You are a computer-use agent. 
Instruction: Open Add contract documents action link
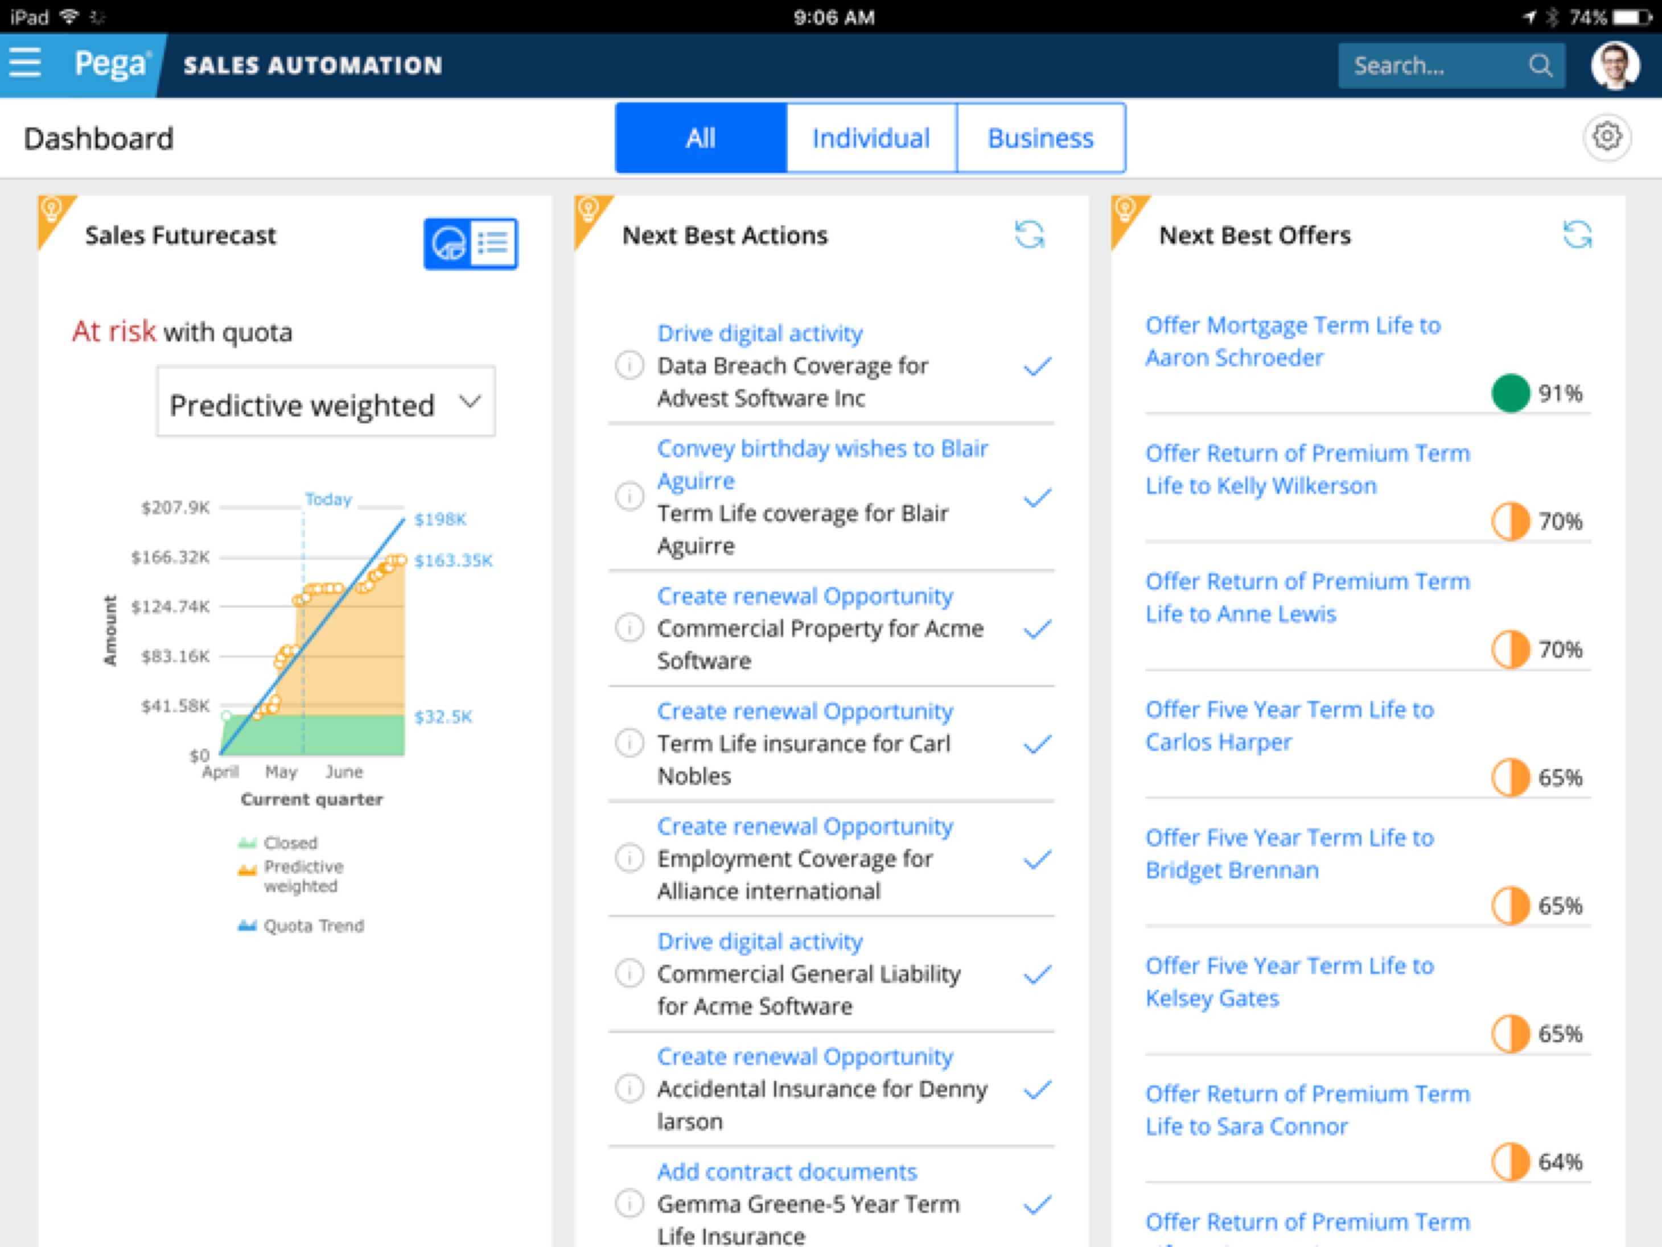click(x=787, y=1172)
